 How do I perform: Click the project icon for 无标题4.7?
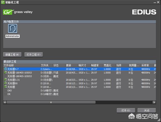click(x=5, y=69)
